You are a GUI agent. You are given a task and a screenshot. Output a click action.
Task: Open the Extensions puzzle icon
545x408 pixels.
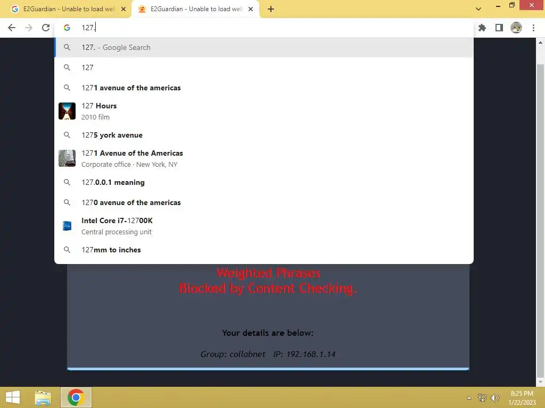coord(482,28)
